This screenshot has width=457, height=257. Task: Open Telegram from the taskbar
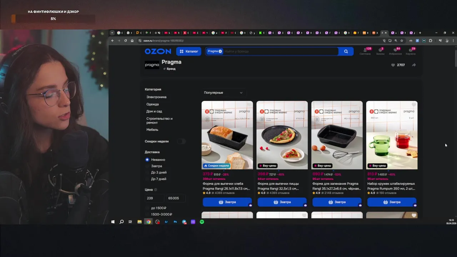(x=184, y=222)
